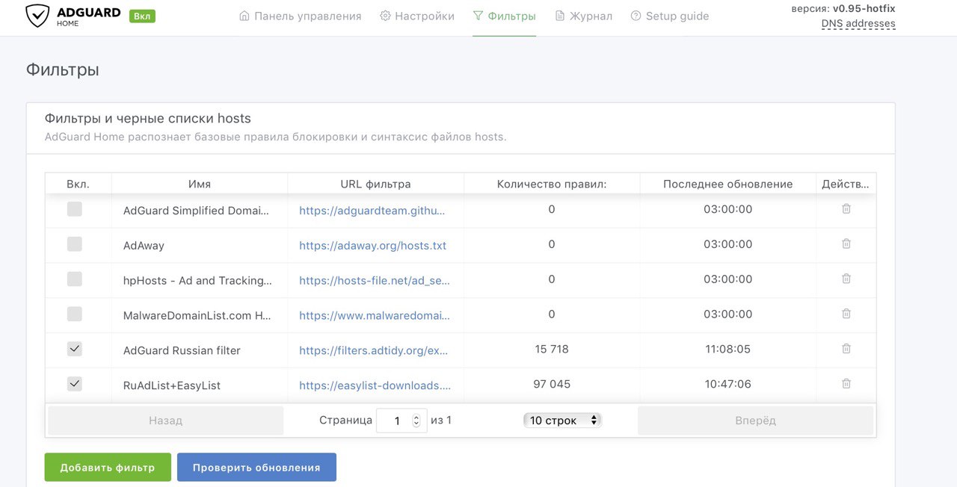Enable the hpHosts filter checkbox
Viewport: 957px width, 487px height.
pyautogui.click(x=74, y=279)
